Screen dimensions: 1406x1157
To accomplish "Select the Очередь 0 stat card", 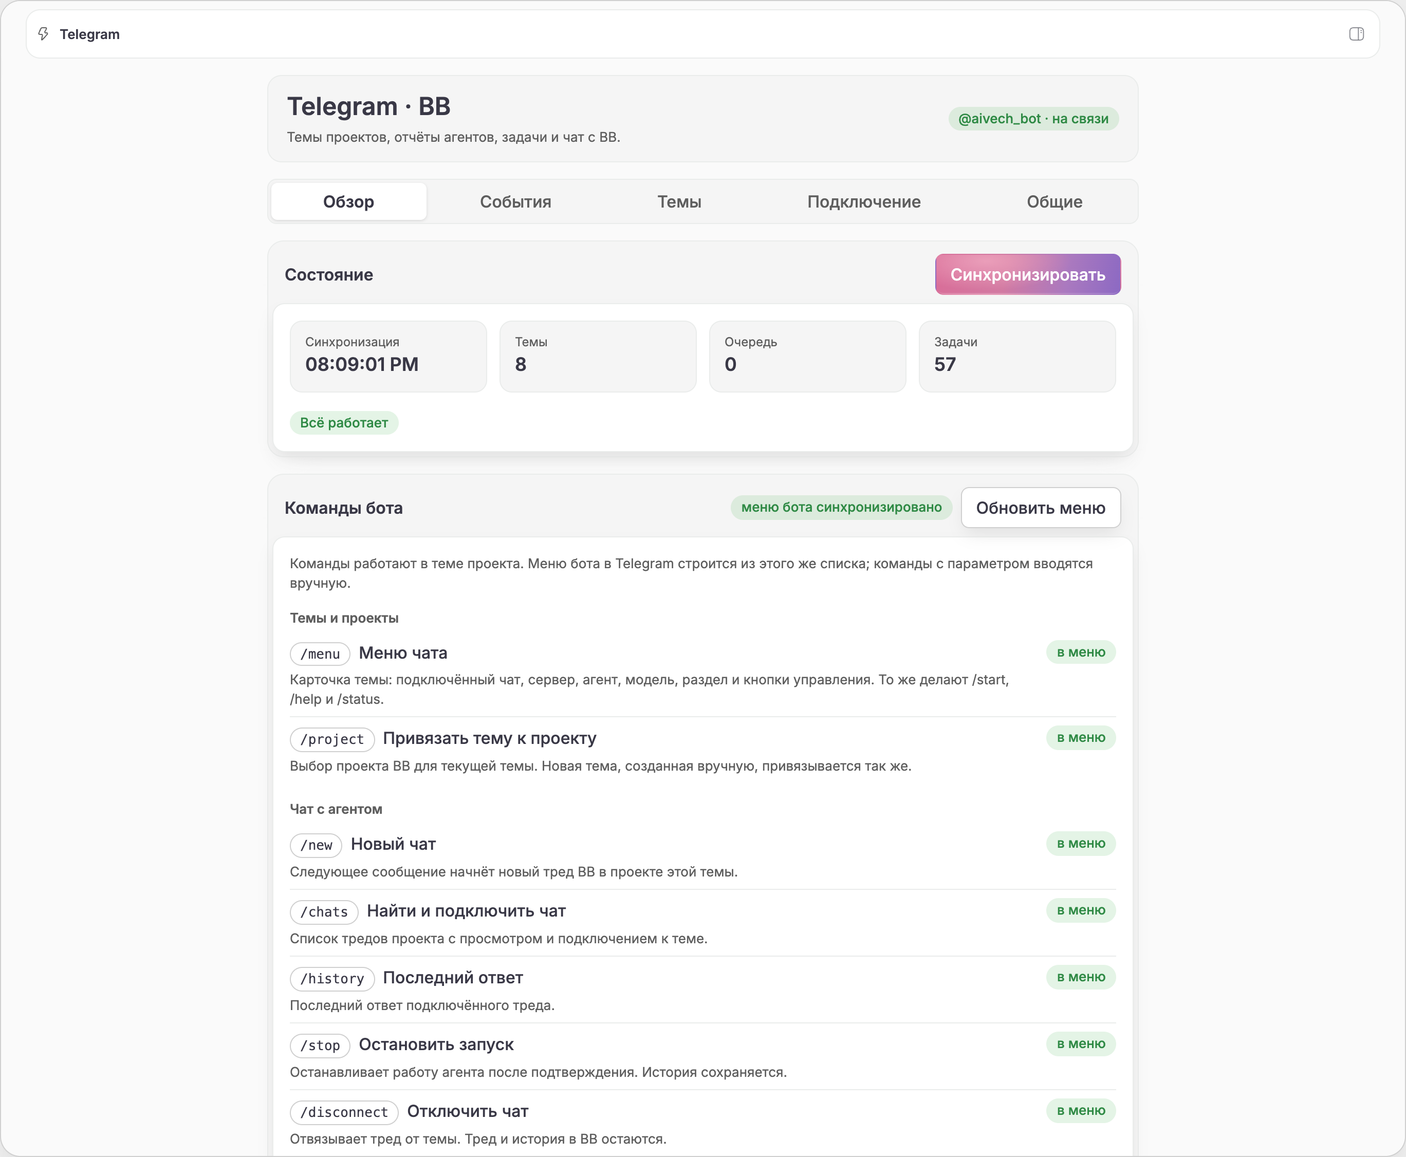I will (807, 357).
